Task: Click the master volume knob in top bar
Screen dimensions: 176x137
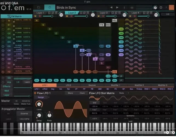Action: pos(155,7)
